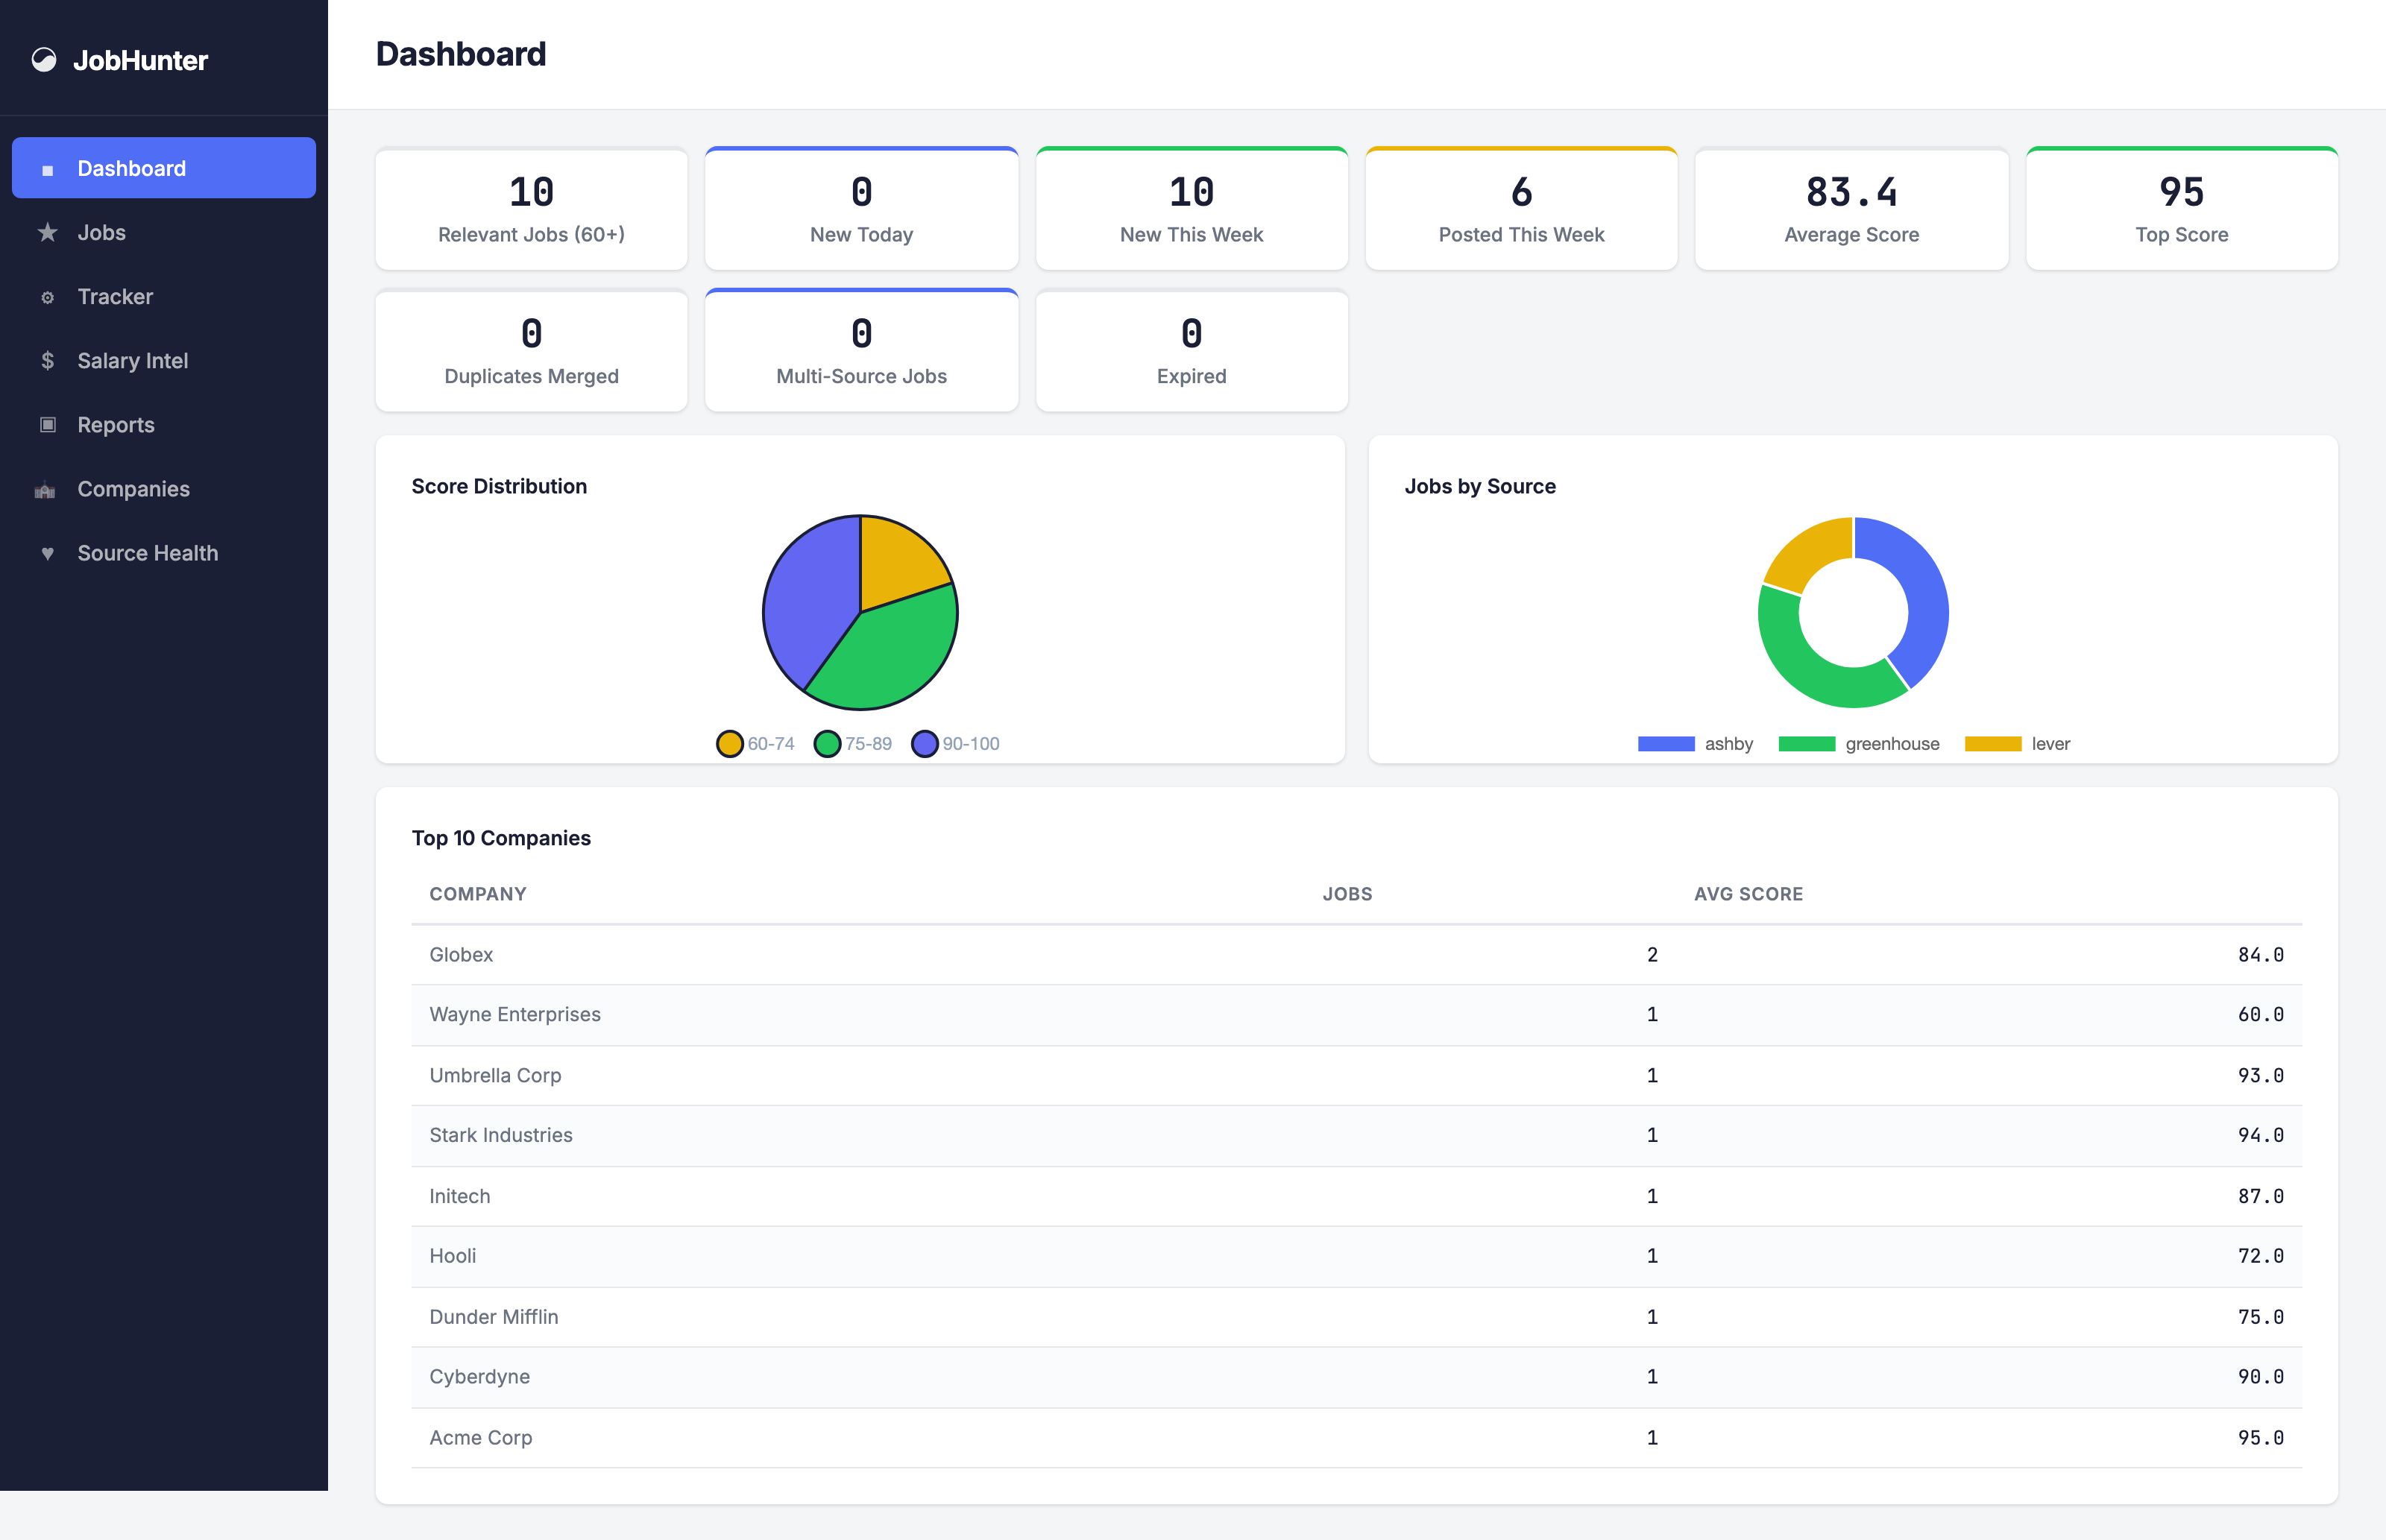The width and height of the screenshot is (2386, 1540).
Task: Click the Jobs by Source heading
Action: coord(1480,487)
